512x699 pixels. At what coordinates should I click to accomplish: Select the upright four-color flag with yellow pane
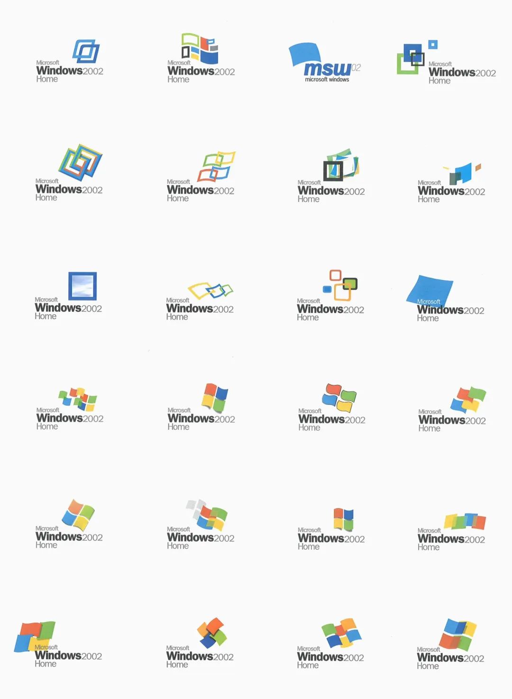[215, 398]
